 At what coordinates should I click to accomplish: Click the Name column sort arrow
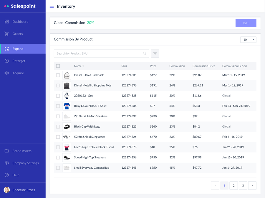pos(83,66)
